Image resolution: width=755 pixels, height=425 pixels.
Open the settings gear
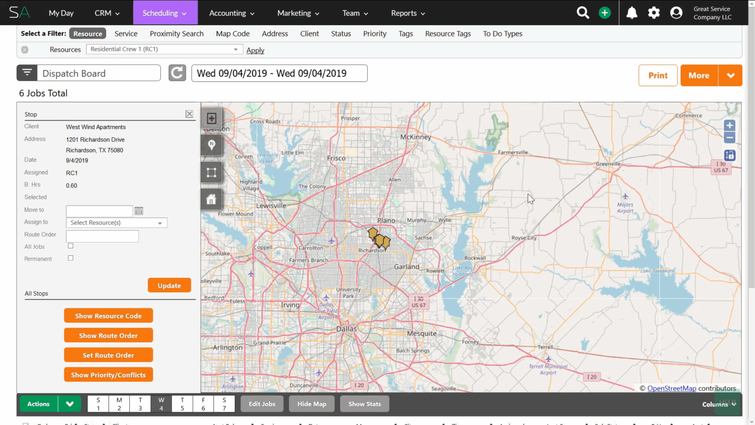pyautogui.click(x=654, y=13)
